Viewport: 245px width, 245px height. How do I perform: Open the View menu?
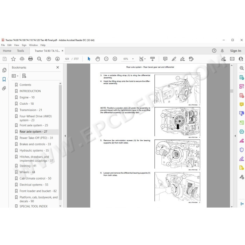[x=16, y=45]
